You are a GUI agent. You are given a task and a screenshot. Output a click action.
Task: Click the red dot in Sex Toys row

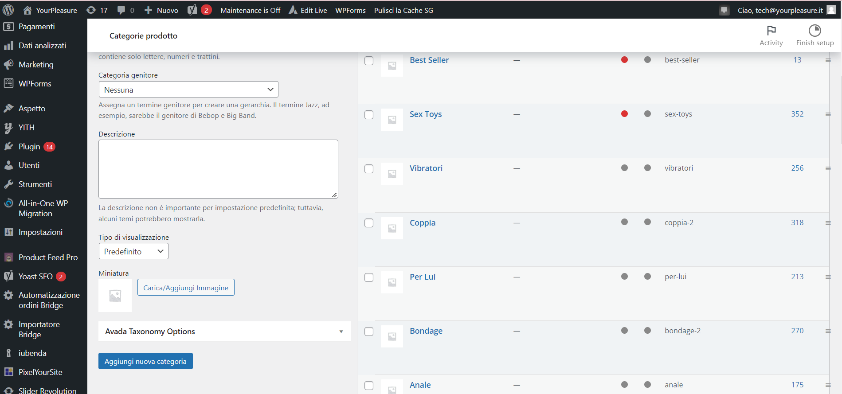click(624, 114)
